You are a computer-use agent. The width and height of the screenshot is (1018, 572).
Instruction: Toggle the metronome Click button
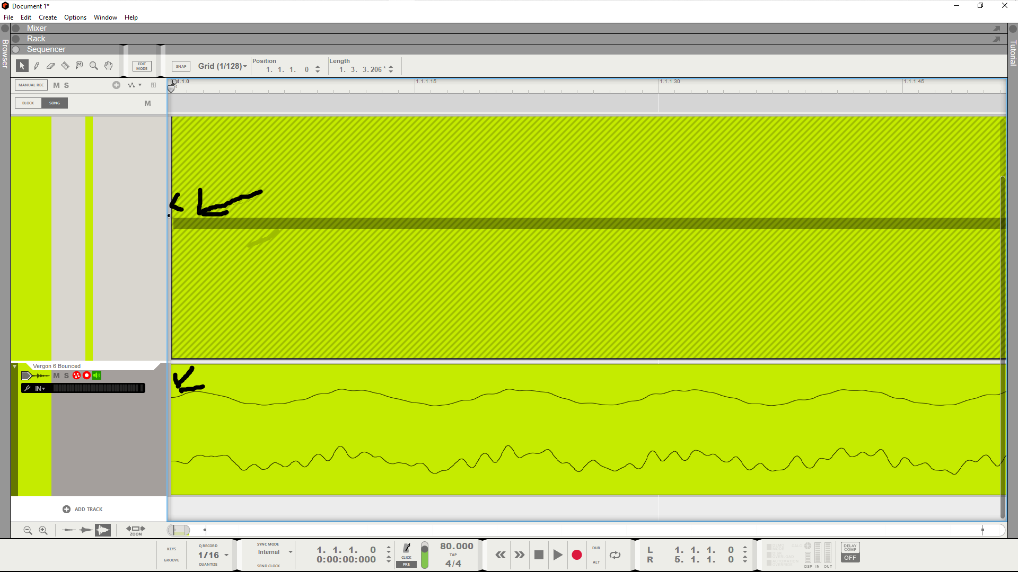[x=407, y=550]
